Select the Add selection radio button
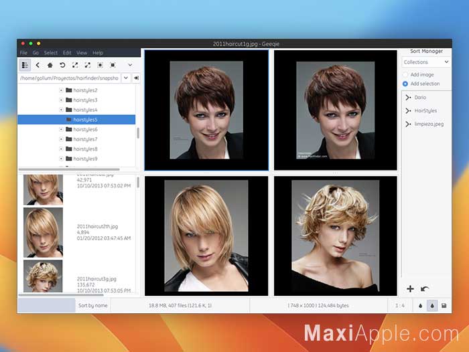Viewport: 469px width, 352px height. 405,84
